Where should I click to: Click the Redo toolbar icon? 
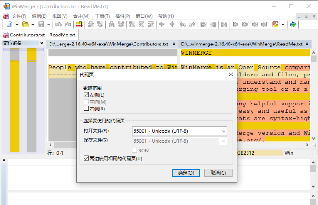pos(68,25)
